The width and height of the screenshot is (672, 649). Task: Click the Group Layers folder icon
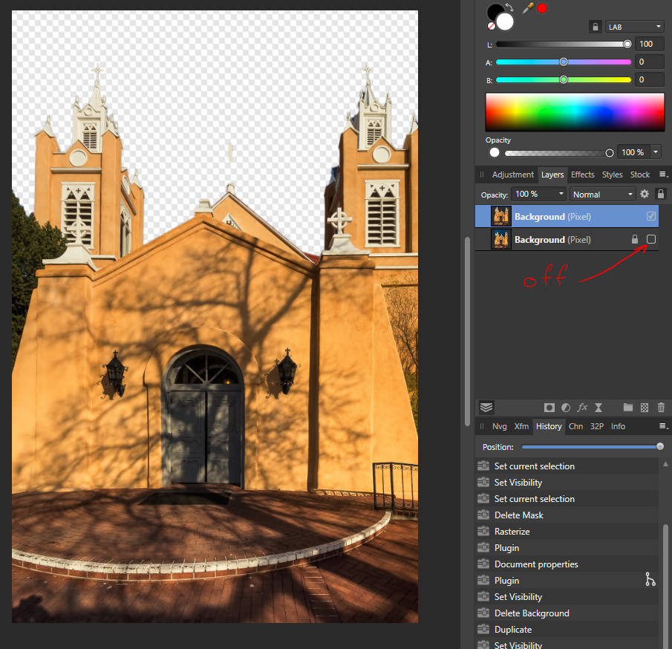pyautogui.click(x=628, y=408)
